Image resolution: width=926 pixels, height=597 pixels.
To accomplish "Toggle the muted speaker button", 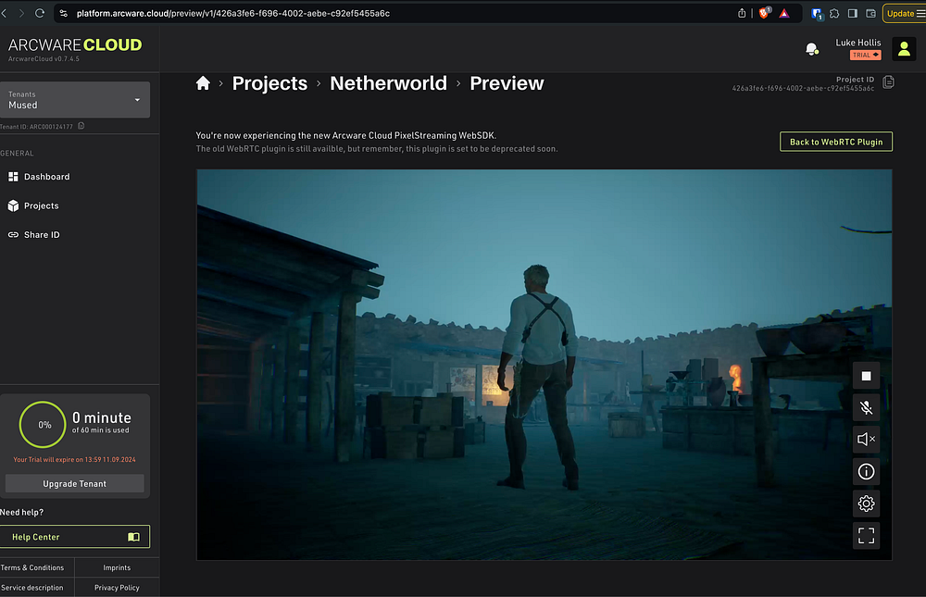I will coord(866,440).
